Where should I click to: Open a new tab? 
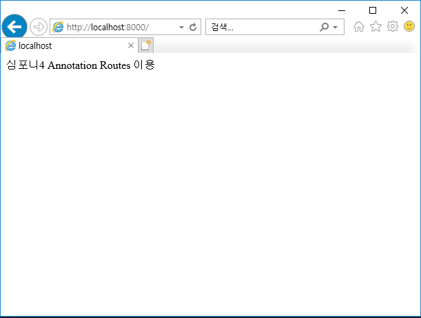click(x=146, y=45)
